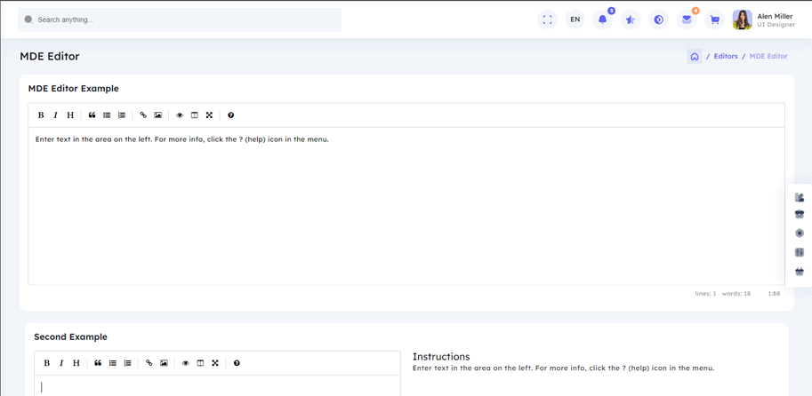Toggle bold in the first MDE editor
The height and width of the screenshot is (396, 812).
click(x=41, y=115)
